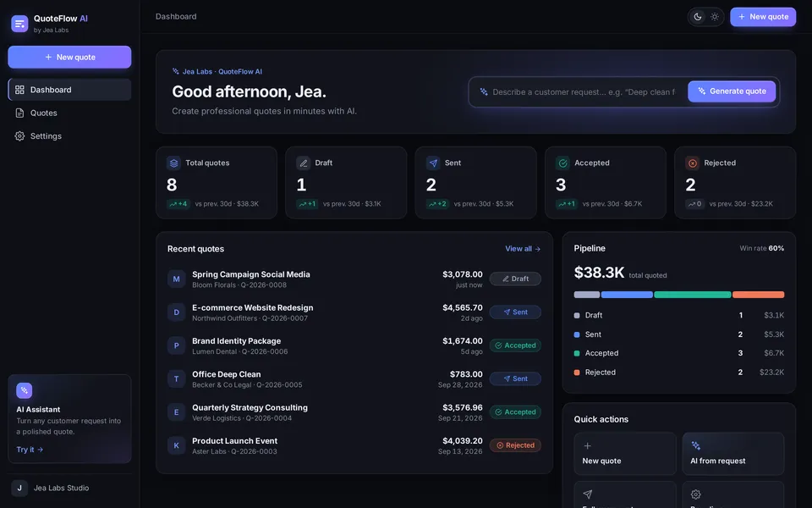812x508 pixels.
Task: Open the Jea Labs Studio account
Action: 69,488
